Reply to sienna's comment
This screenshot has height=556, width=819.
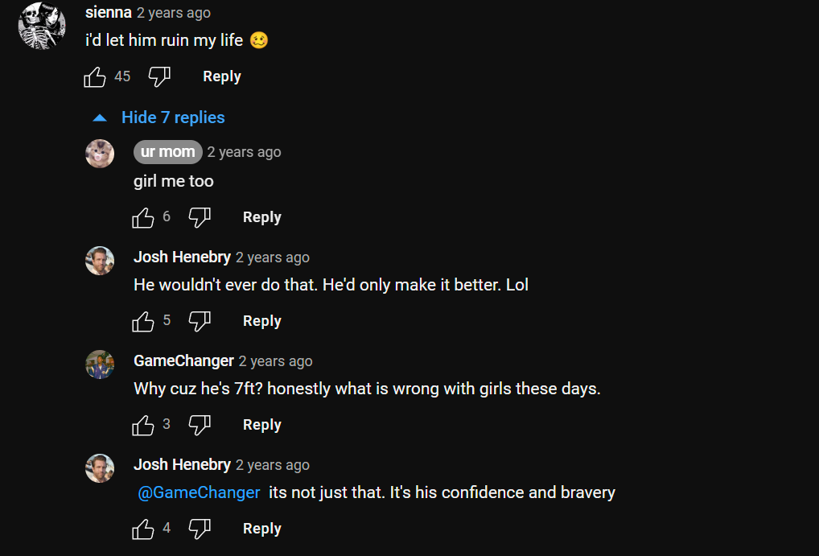click(x=222, y=76)
